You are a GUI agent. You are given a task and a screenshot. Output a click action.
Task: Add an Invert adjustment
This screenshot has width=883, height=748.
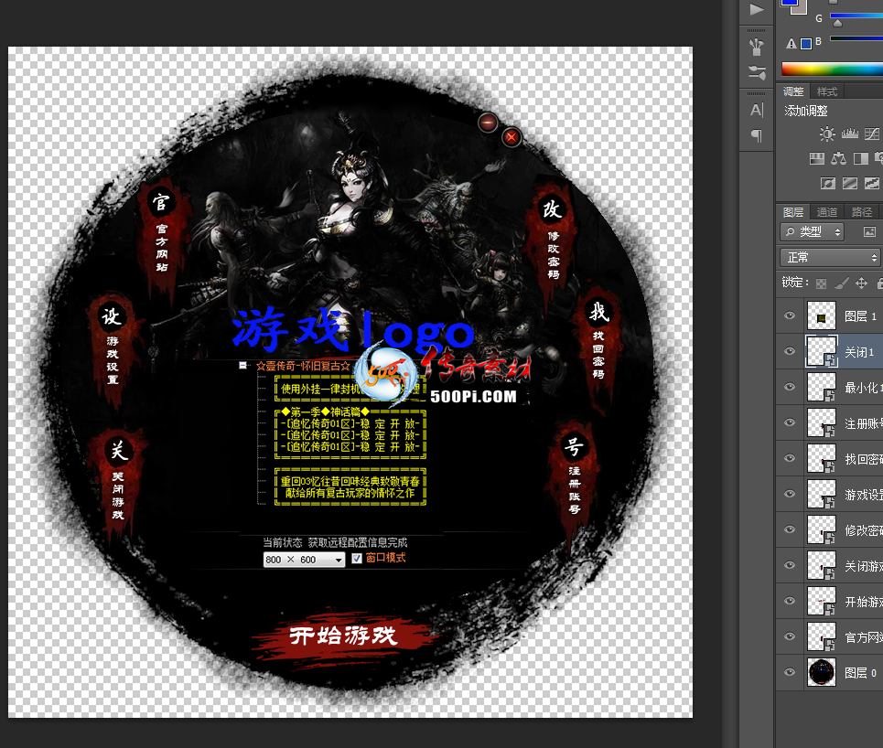(827, 184)
